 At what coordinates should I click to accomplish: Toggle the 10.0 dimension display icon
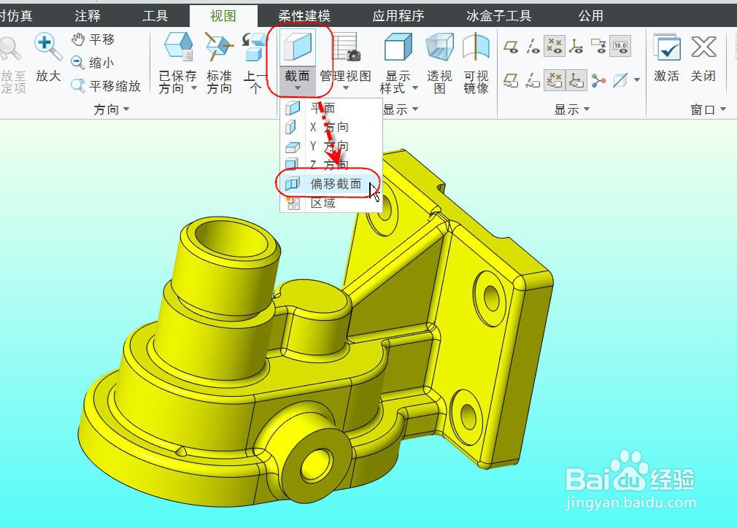[x=620, y=47]
